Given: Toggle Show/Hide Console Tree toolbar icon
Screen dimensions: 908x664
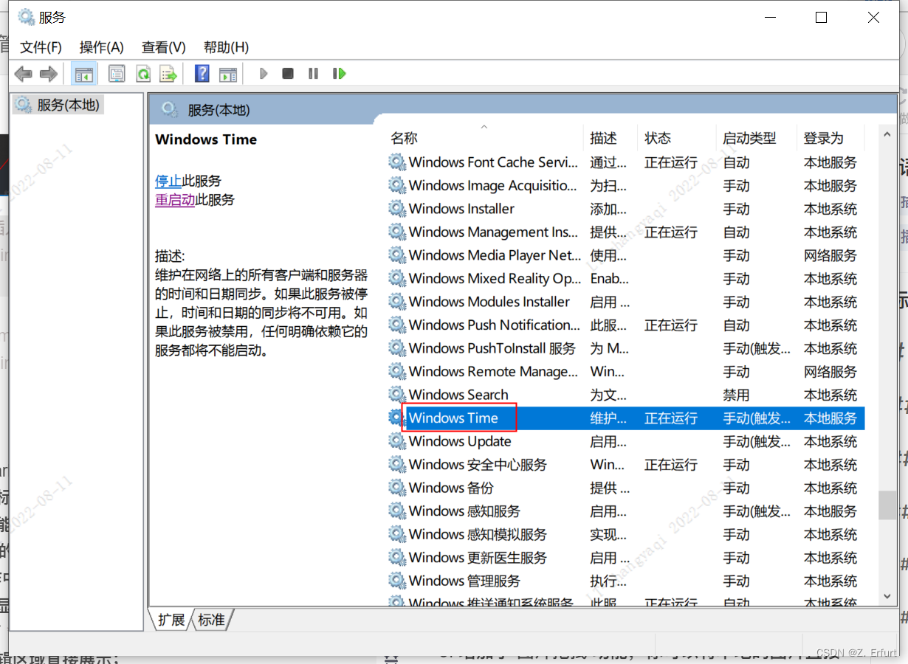Looking at the screenshot, I should tap(84, 74).
